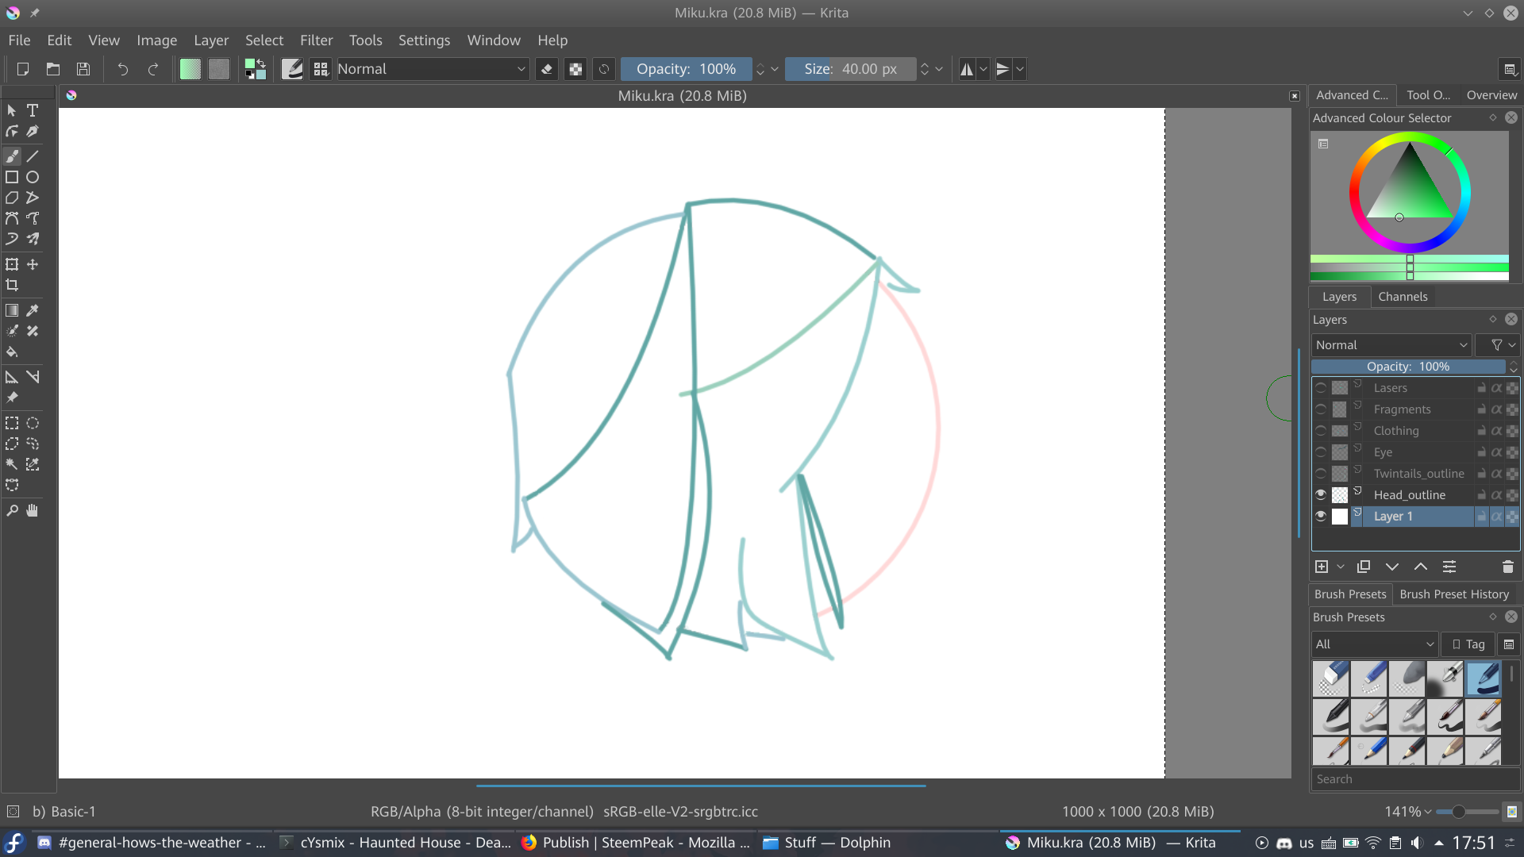This screenshot has width=1524, height=857.
Task: Adjust the layer Opacity slider
Action: (1408, 367)
